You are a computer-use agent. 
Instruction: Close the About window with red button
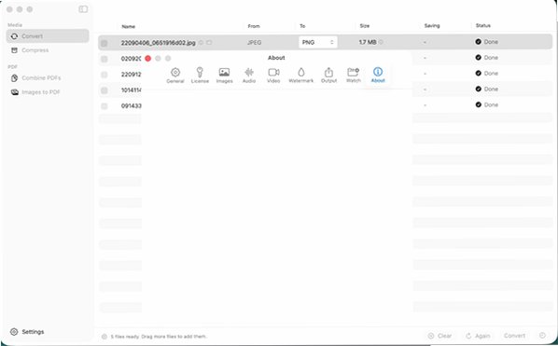tap(148, 59)
